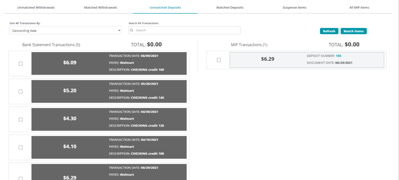Select the Unmatched Deposits tab
Viewport: 399px width, 180px height.
point(165,8)
